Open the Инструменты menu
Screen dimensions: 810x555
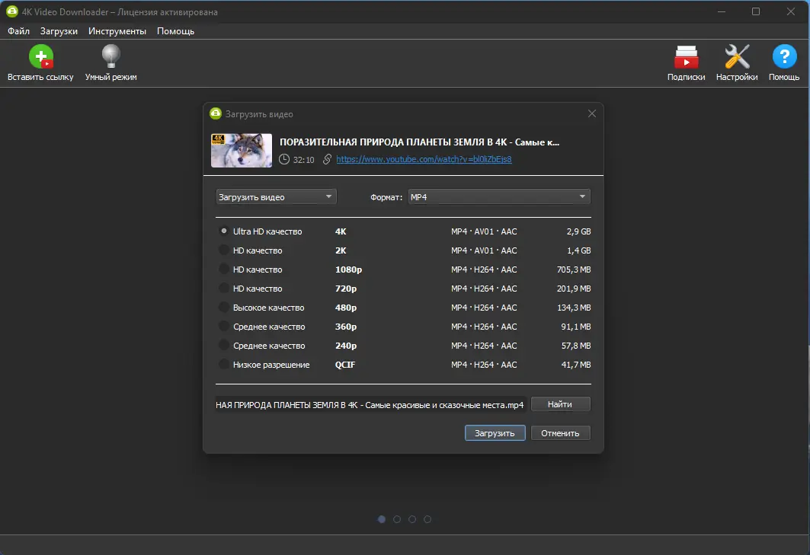pyautogui.click(x=117, y=31)
